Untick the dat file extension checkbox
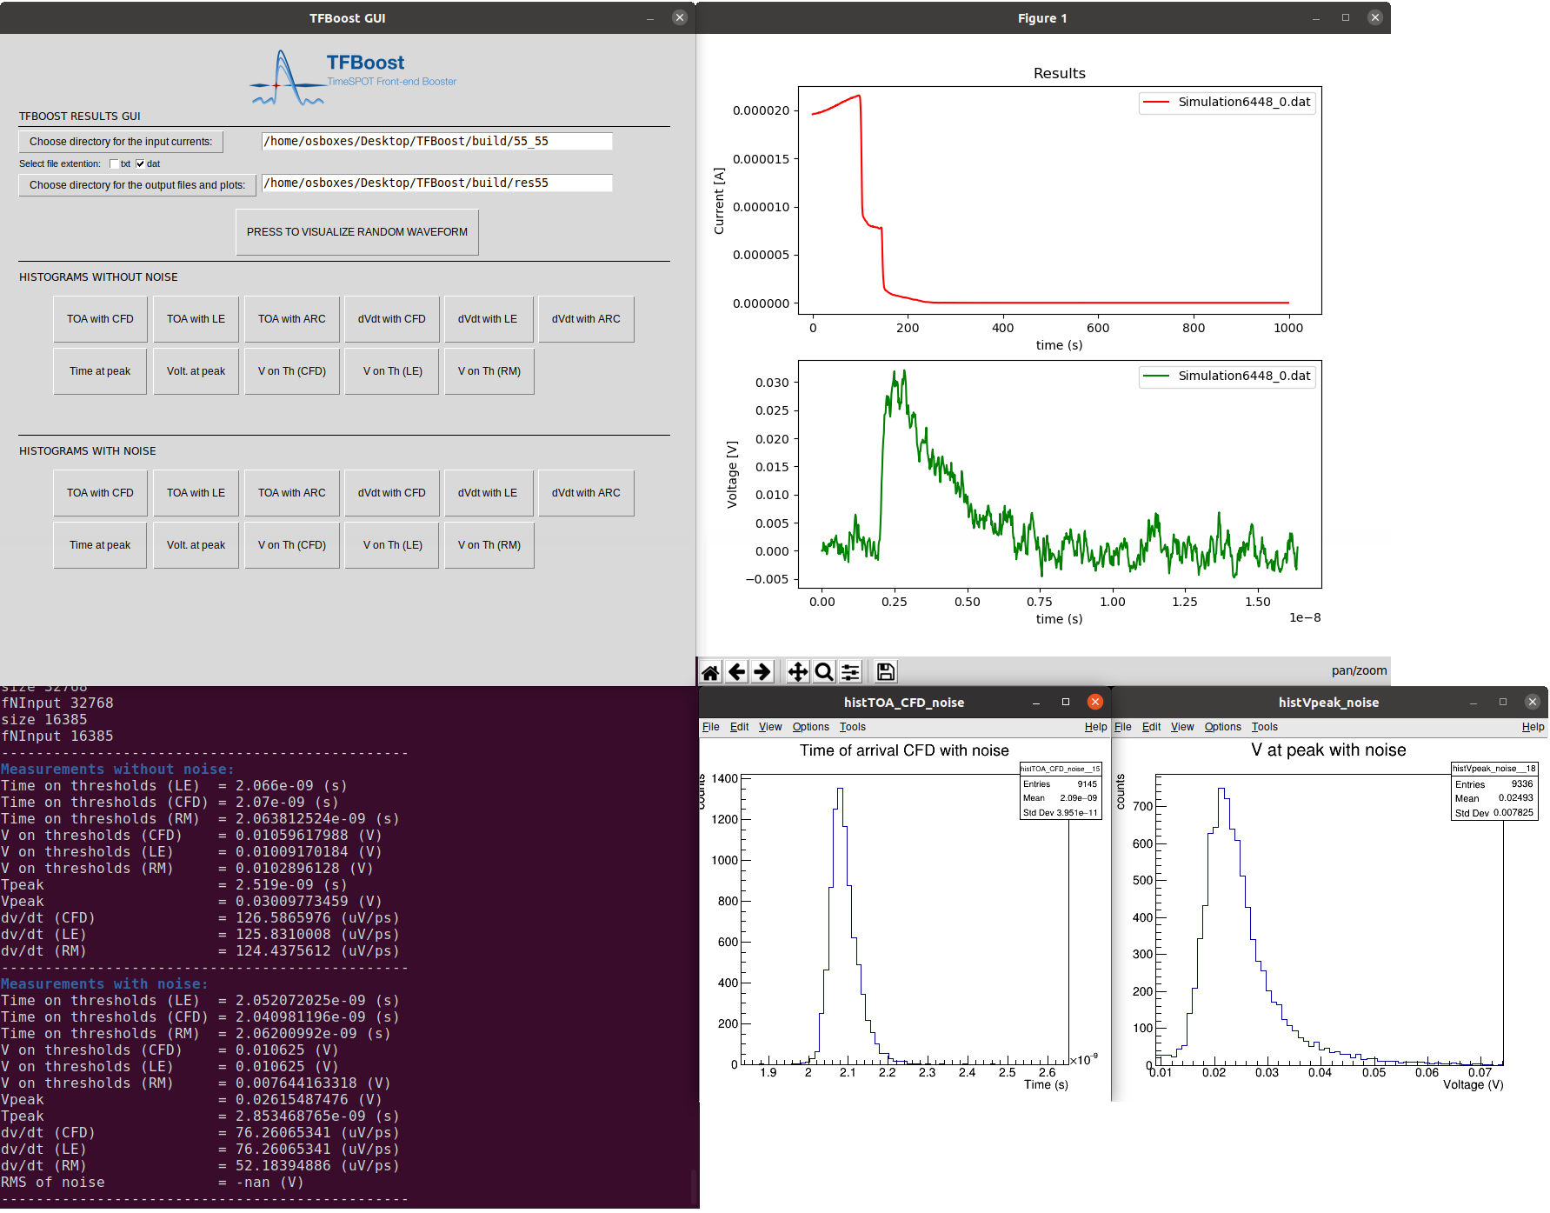1550x1213 pixels. click(140, 163)
